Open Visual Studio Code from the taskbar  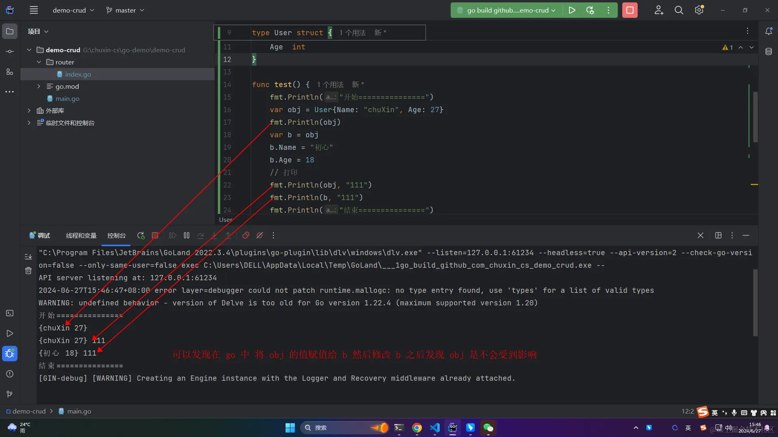435,428
